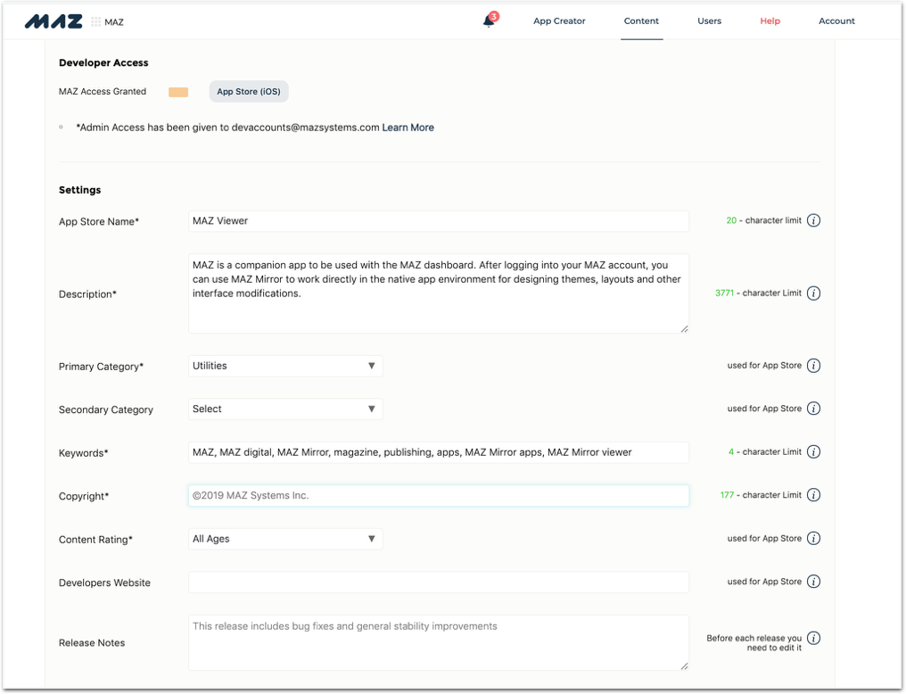The width and height of the screenshot is (906, 694).
Task: Click the MAZ workspace name
Action: pos(114,22)
